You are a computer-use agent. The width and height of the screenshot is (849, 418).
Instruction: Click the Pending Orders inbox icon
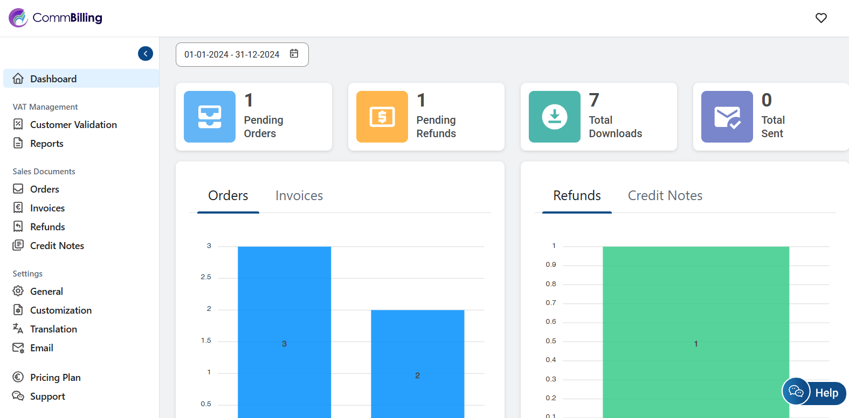click(210, 117)
